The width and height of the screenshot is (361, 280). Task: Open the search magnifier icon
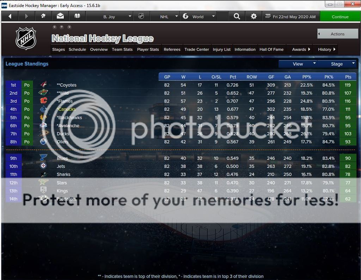237,16
